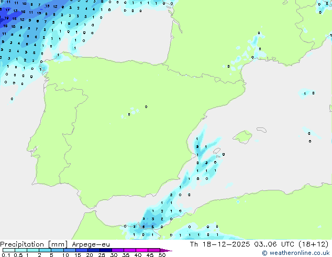The image size is (332, 257).
Task: Click the 30 to 35 mm legend swatch
Action: coord(117,250)
